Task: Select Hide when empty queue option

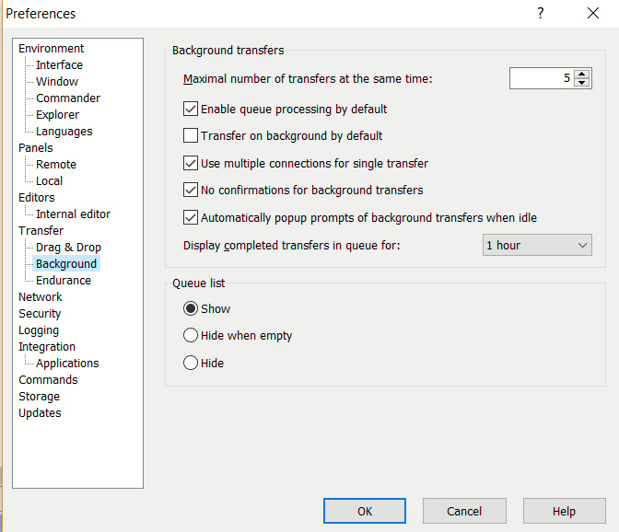Action: coord(191,336)
